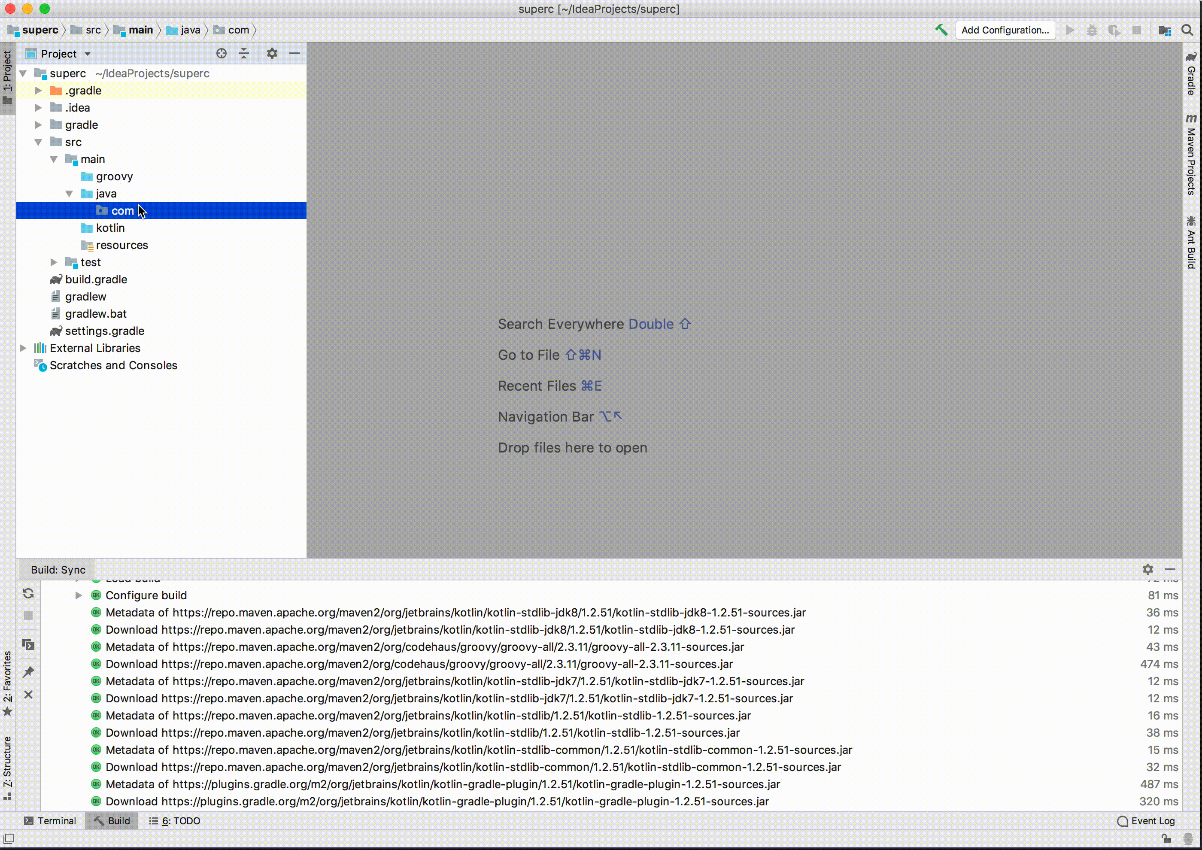
Task: Expand External Libraries node
Action: [x=23, y=348]
